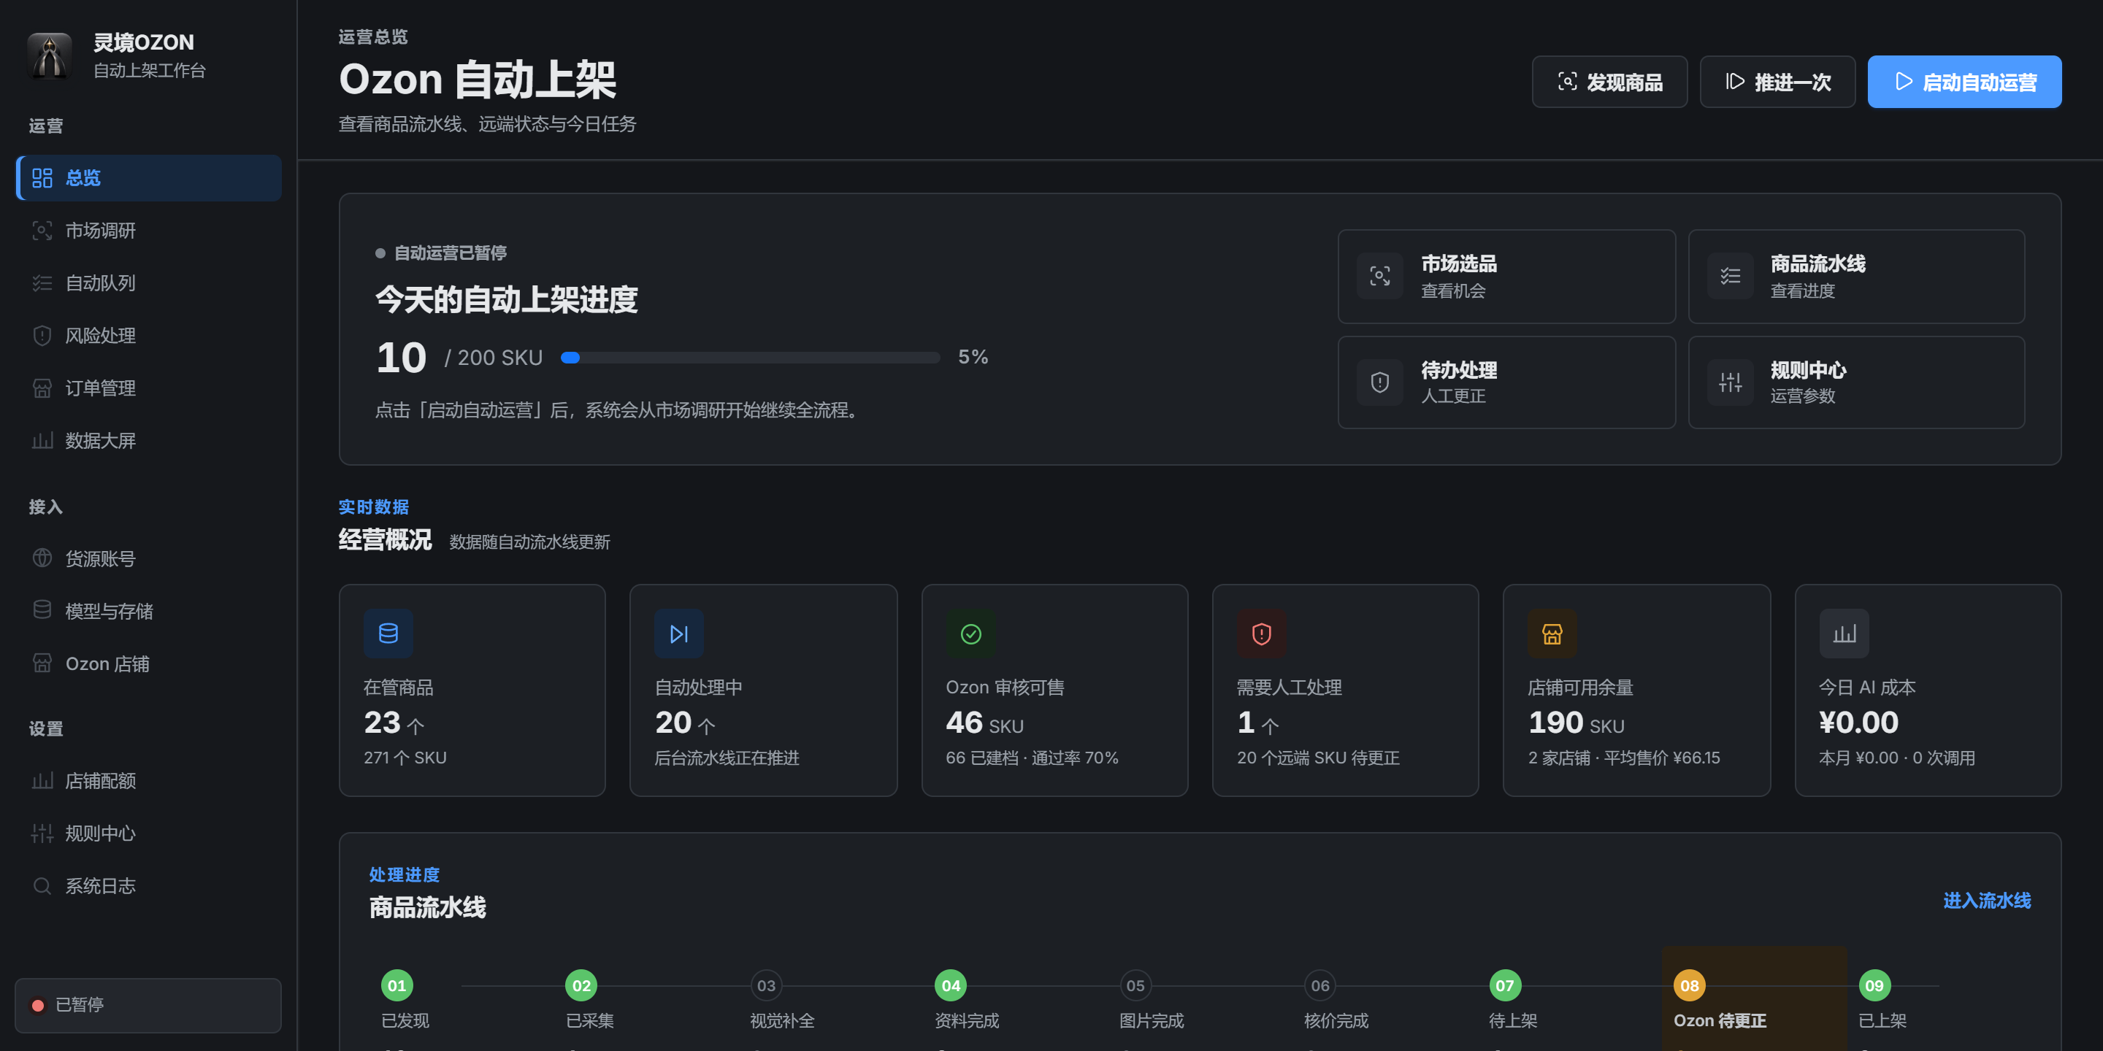Click the 66 已建档 · 通过率 70% text
Viewport: 2103px width, 1051px height.
1032,758
